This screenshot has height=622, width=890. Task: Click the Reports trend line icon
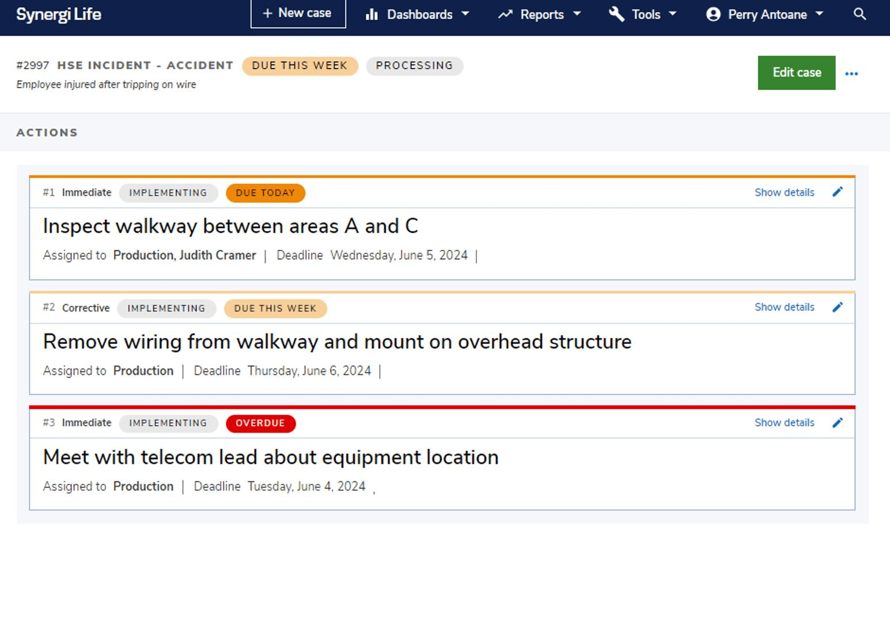pyautogui.click(x=505, y=14)
